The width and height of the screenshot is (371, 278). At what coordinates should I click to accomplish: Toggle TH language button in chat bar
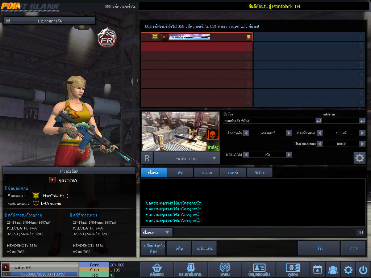(360, 232)
